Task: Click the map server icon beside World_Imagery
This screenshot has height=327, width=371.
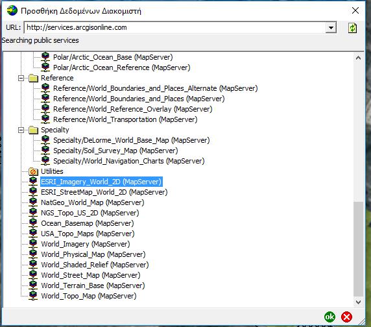Action: click(x=33, y=244)
